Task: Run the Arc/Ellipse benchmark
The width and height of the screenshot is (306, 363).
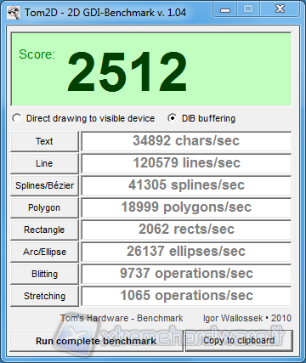Action: (x=44, y=252)
